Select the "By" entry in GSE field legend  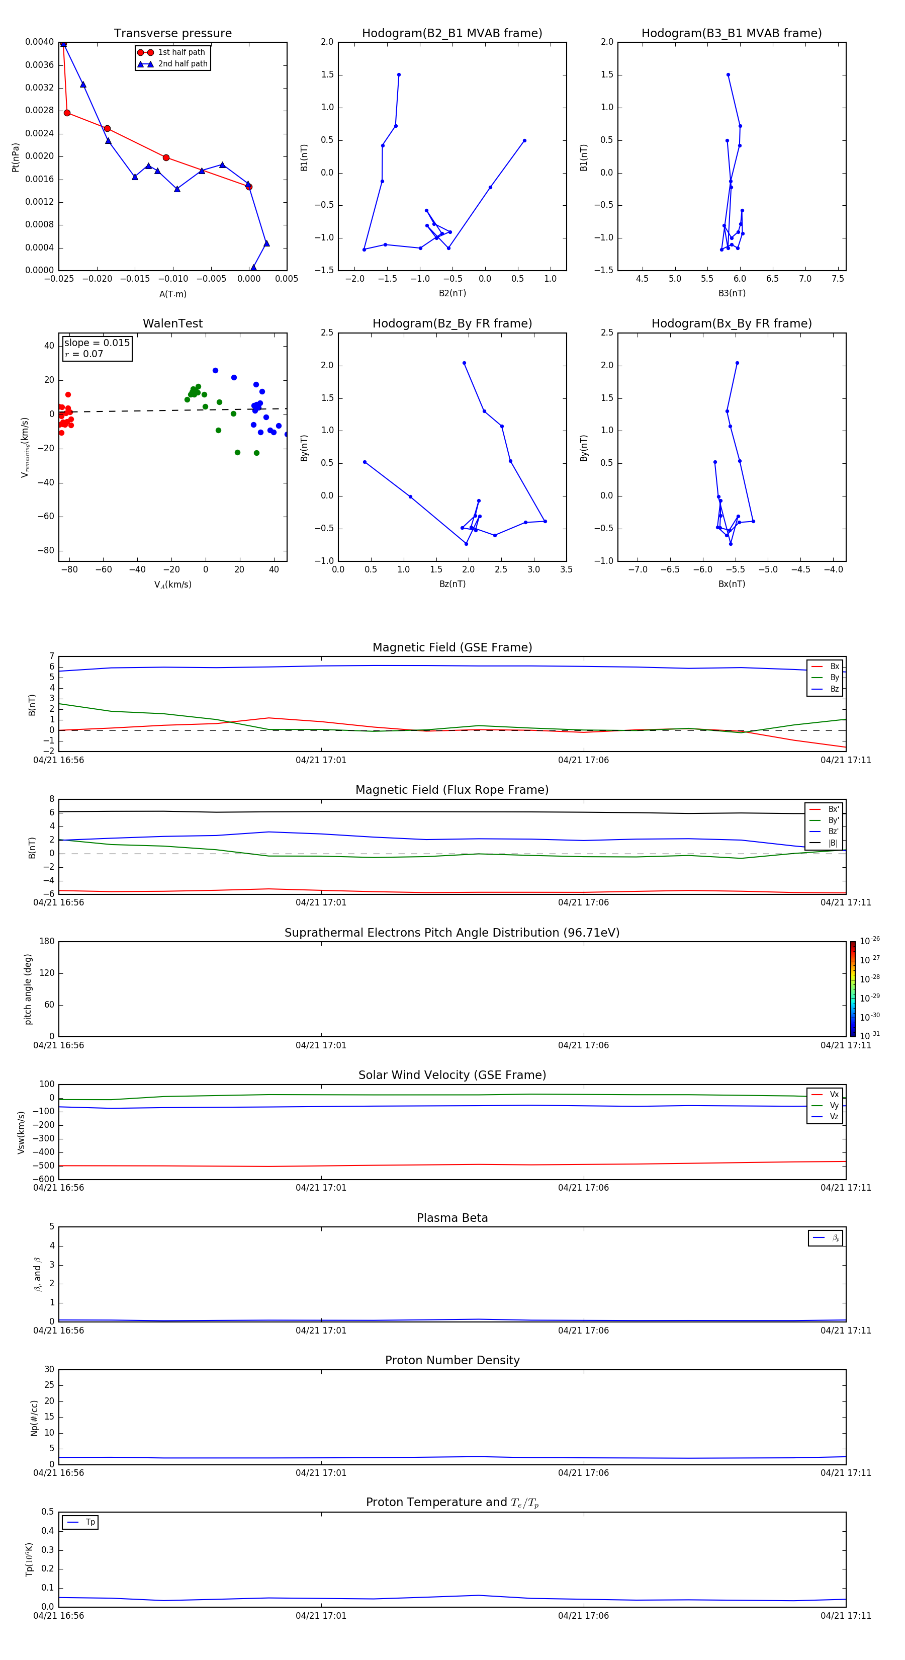825,677
